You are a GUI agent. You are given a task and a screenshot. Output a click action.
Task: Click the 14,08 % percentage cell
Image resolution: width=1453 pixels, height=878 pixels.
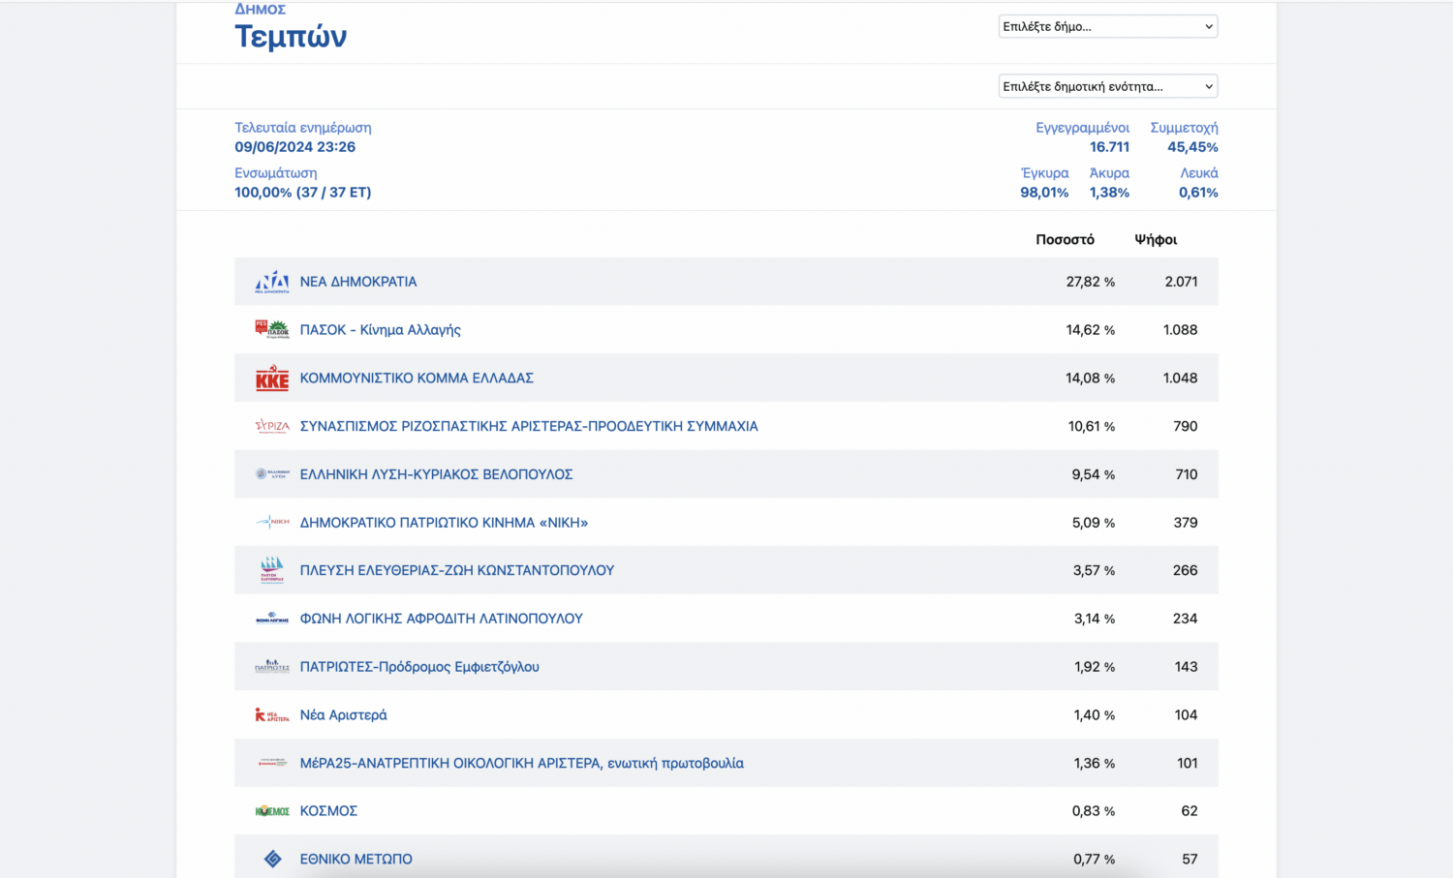1091,378
